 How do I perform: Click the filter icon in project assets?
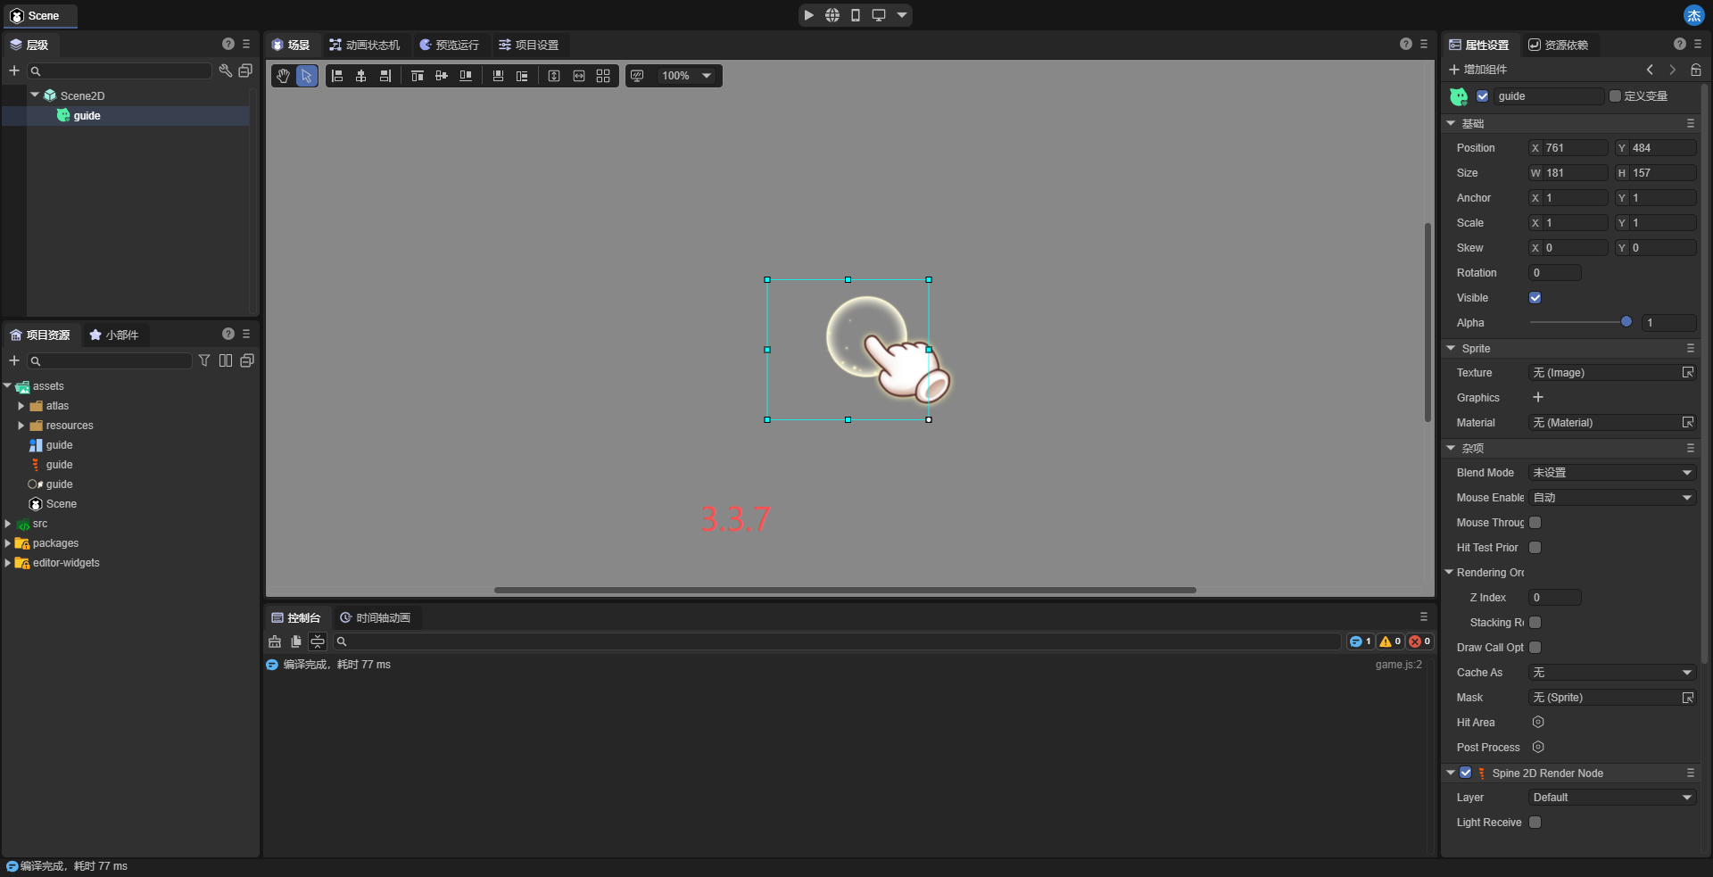pyautogui.click(x=204, y=360)
